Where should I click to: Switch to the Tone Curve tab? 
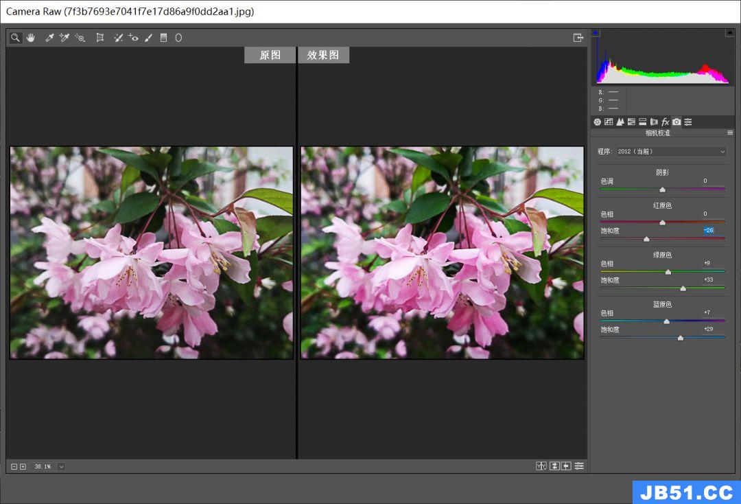click(609, 122)
